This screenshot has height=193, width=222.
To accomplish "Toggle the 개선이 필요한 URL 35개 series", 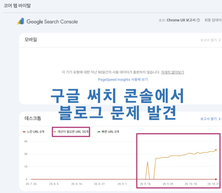I will (x=71, y=131).
